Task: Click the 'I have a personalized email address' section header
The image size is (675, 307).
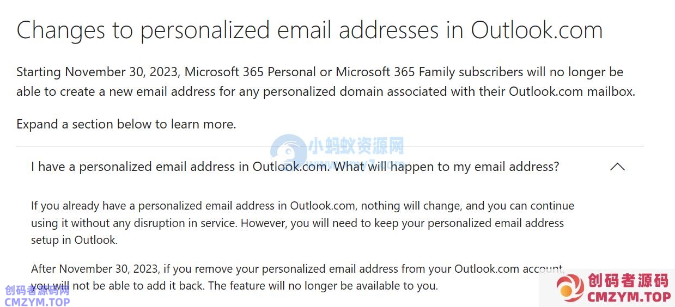Action: [295, 167]
